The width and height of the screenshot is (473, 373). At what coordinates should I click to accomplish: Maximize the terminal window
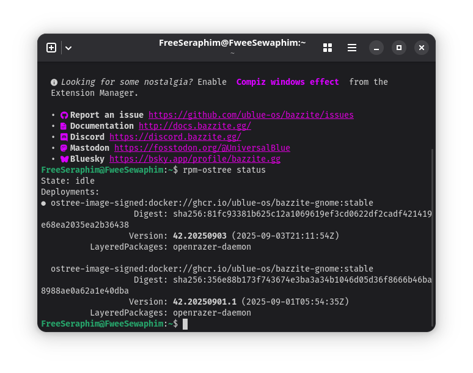point(399,48)
